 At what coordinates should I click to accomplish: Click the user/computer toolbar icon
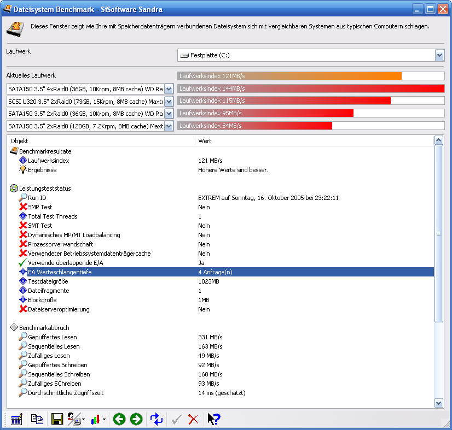[x=74, y=419]
